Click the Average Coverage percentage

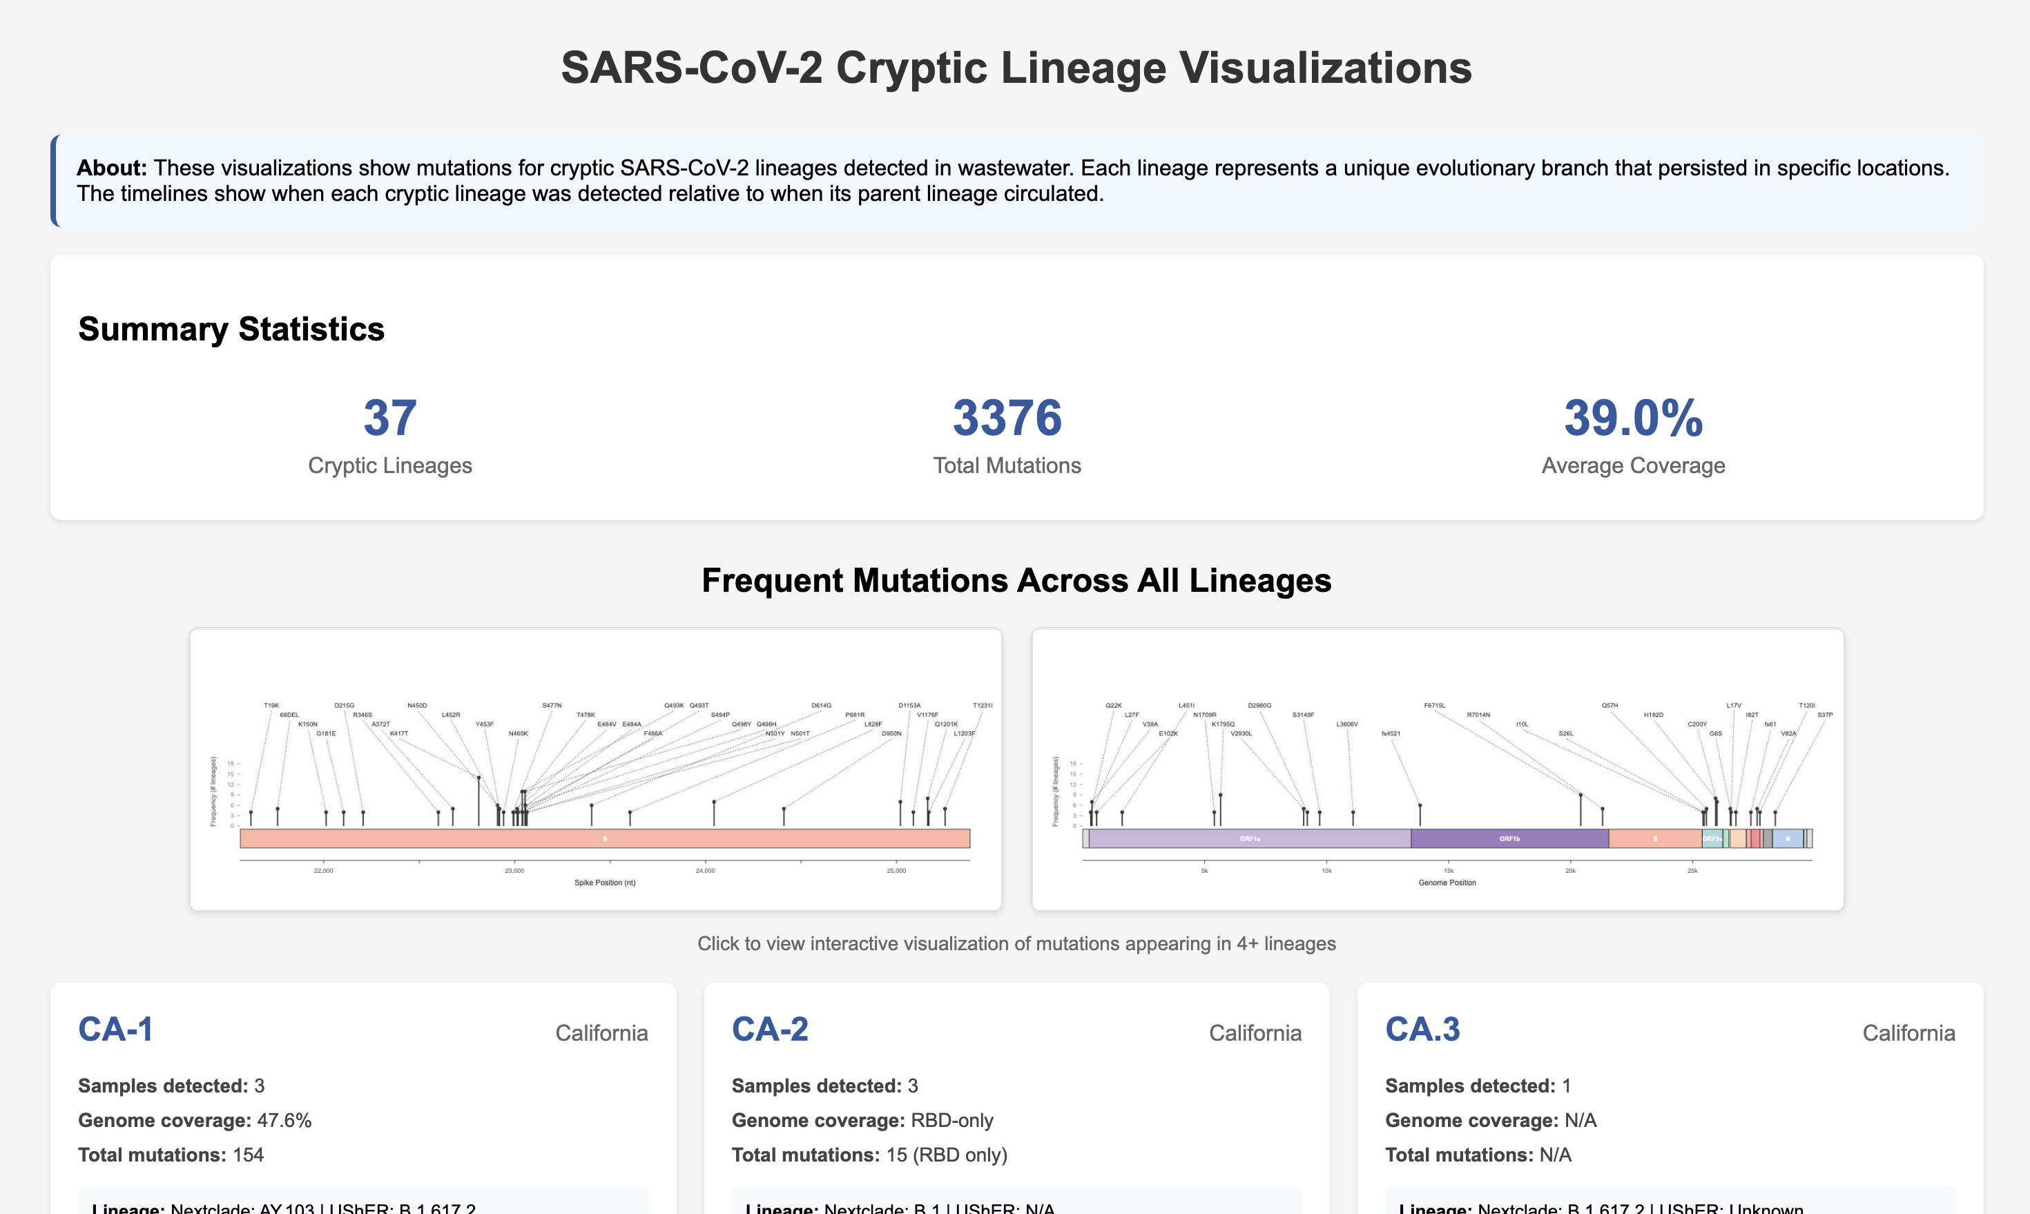pyautogui.click(x=1632, y=418)
